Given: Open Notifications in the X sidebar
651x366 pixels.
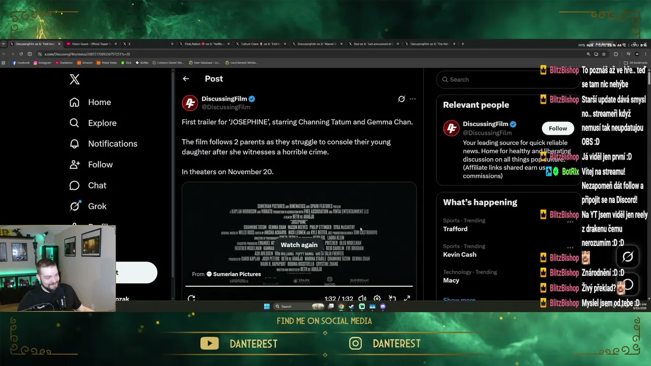Looking at the screenshot, I should click(104, 144).
